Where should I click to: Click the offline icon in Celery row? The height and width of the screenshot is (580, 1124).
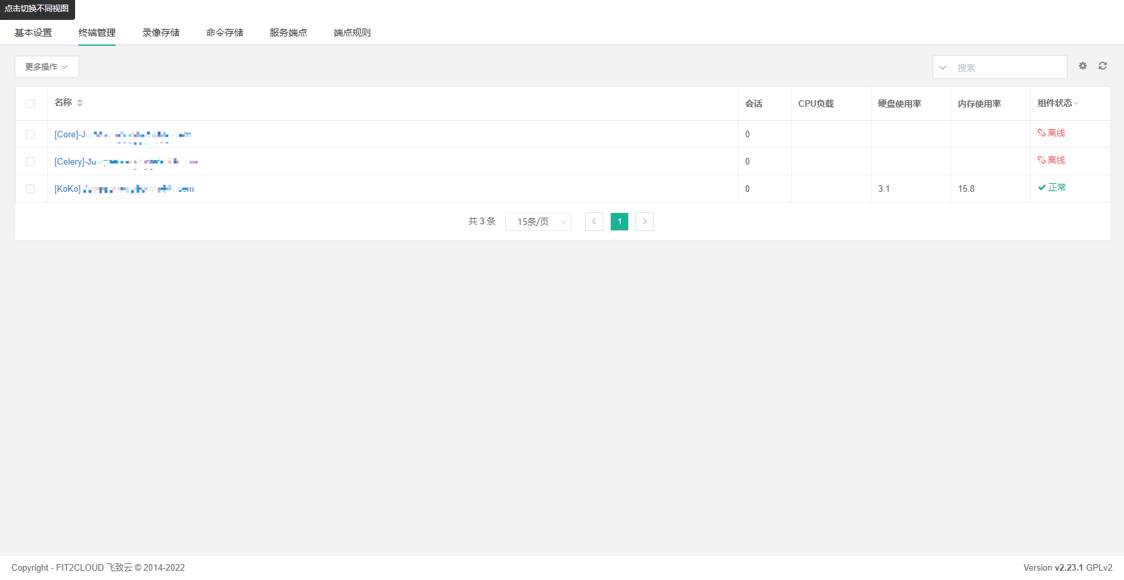coord(1042,160)
